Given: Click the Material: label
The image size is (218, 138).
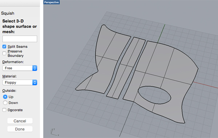Looking at the screenshot, I should pos(9,76).
